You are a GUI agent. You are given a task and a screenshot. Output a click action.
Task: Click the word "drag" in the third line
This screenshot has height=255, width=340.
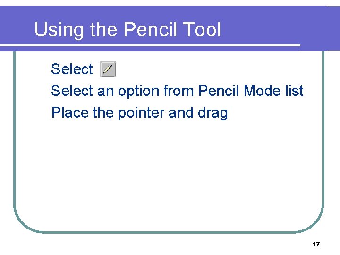coord(212,113)
